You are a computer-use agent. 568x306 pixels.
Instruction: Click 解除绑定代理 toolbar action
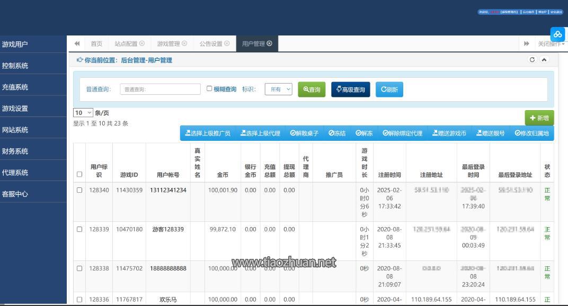403,133
